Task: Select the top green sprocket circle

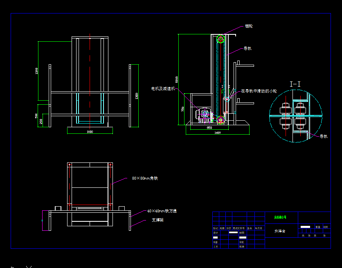Action: coord(221,39)
